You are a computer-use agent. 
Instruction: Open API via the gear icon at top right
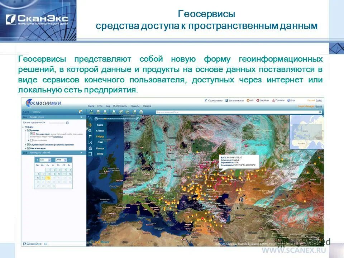pos(247,101)
